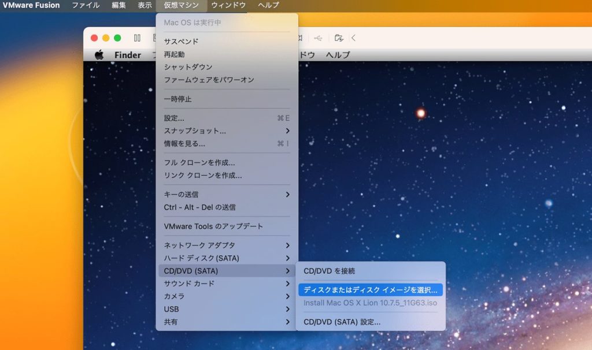The height and width of the screenshot is (350, 592).
Task: Expand キーの送信 submenu
Action: (x=227, y=195)
